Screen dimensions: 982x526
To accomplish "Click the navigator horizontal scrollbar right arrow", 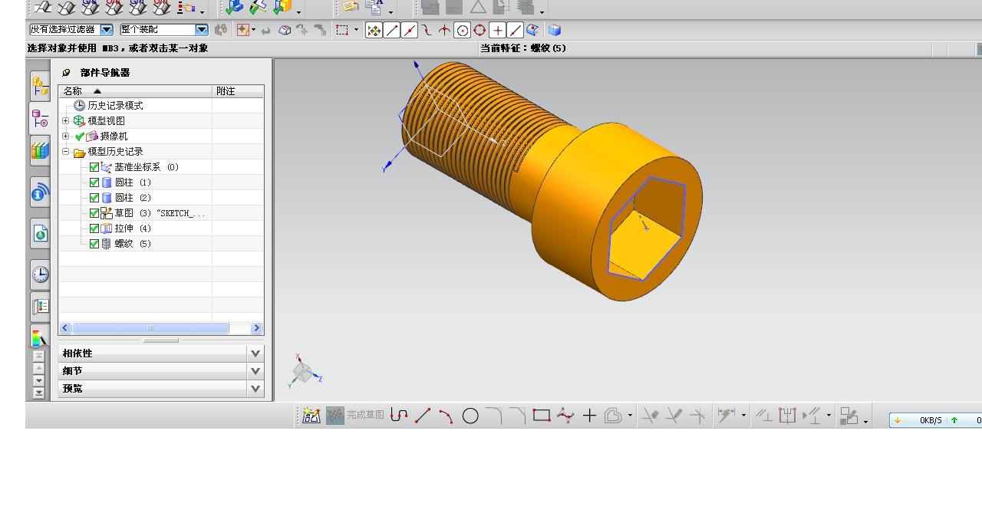I will [256, 328].
